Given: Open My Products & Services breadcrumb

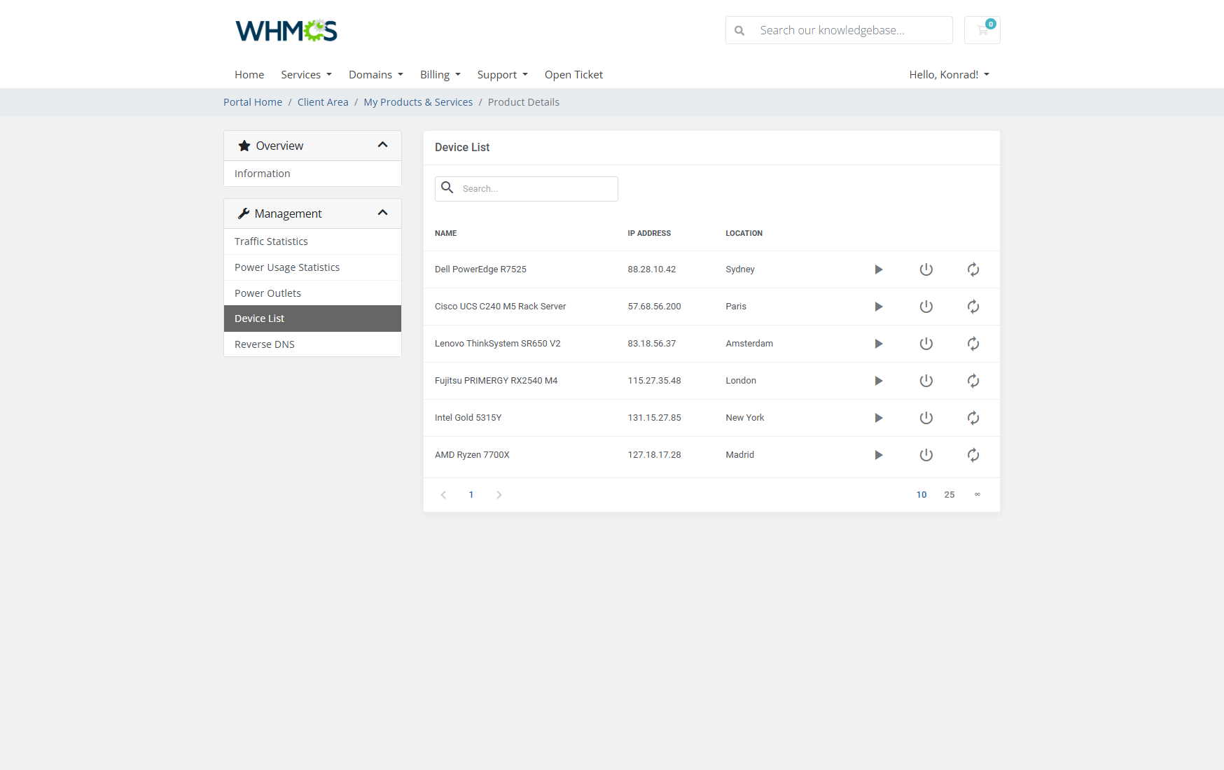Looking at the screenshot, I should (418, 102).
